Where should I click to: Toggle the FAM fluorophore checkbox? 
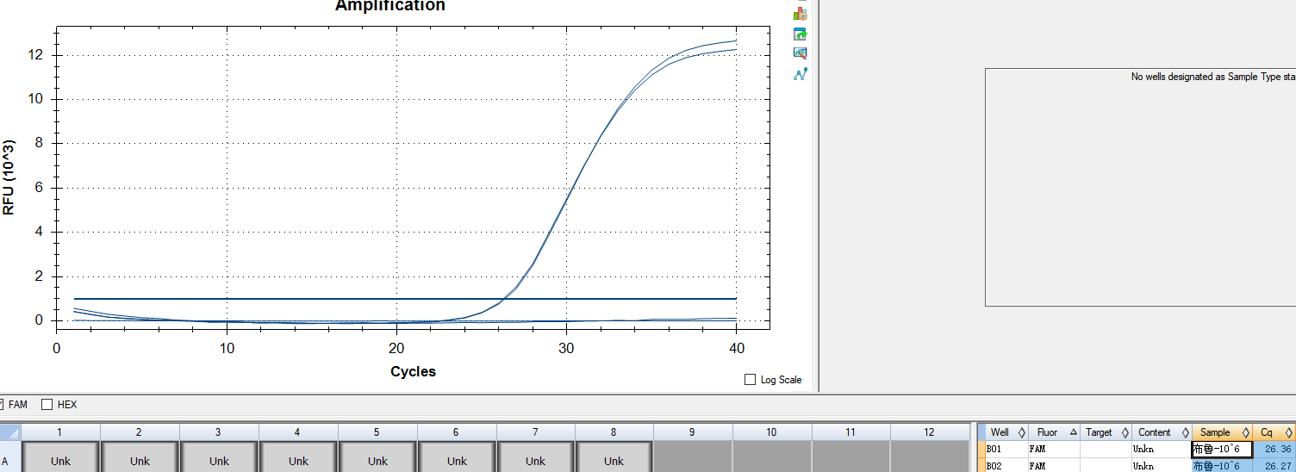0,404
